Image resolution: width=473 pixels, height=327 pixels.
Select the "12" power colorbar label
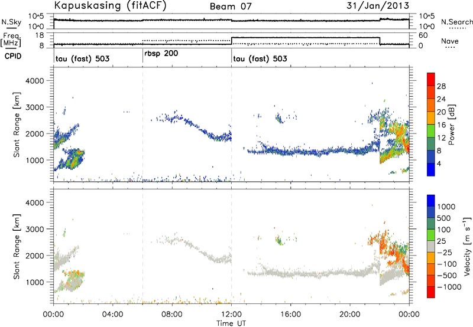[x=441, y=138]
